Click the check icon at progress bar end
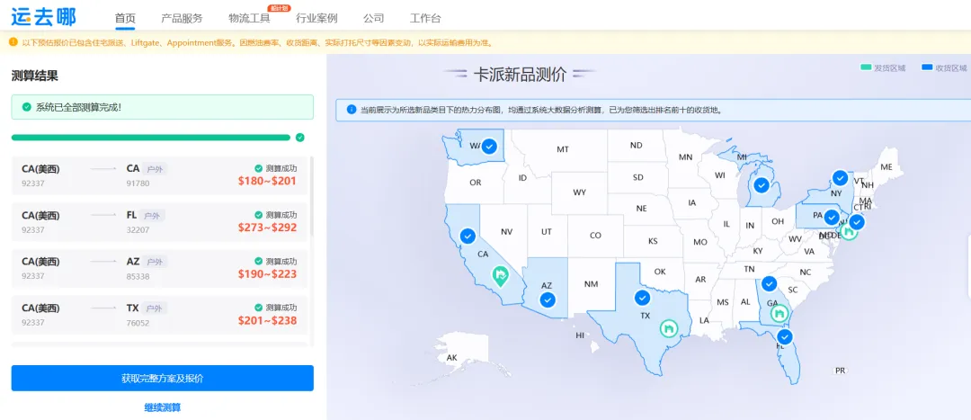 [299, 138]
